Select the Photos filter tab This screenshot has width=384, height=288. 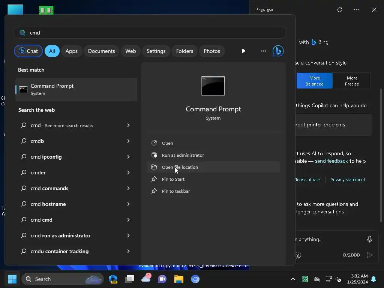pyautogui.click(x=212, y=51)
